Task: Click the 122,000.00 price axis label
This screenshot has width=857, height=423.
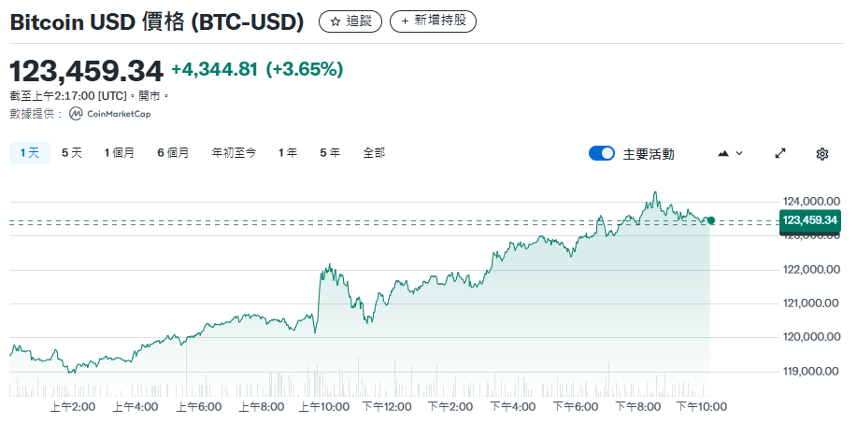Action: pyautogui.click(x=807, y=270)
